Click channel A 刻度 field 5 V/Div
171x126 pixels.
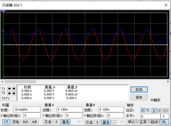click(x=70, y=109)
